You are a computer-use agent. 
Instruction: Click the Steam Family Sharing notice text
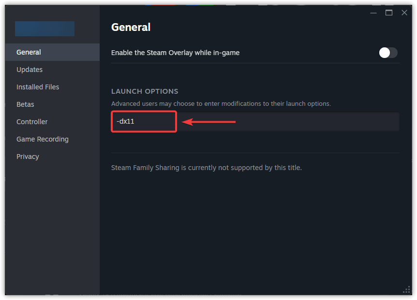tap(206, 168)
